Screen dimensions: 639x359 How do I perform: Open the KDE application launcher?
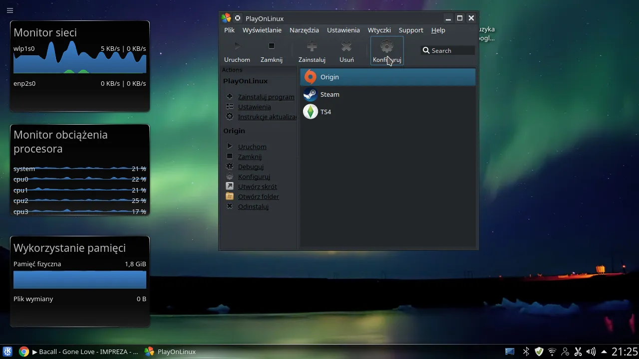[7, 352]
